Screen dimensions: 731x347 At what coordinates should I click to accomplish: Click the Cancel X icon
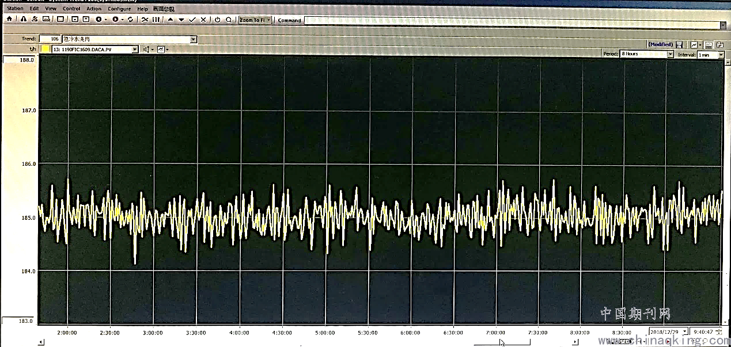tap(203, 20)
